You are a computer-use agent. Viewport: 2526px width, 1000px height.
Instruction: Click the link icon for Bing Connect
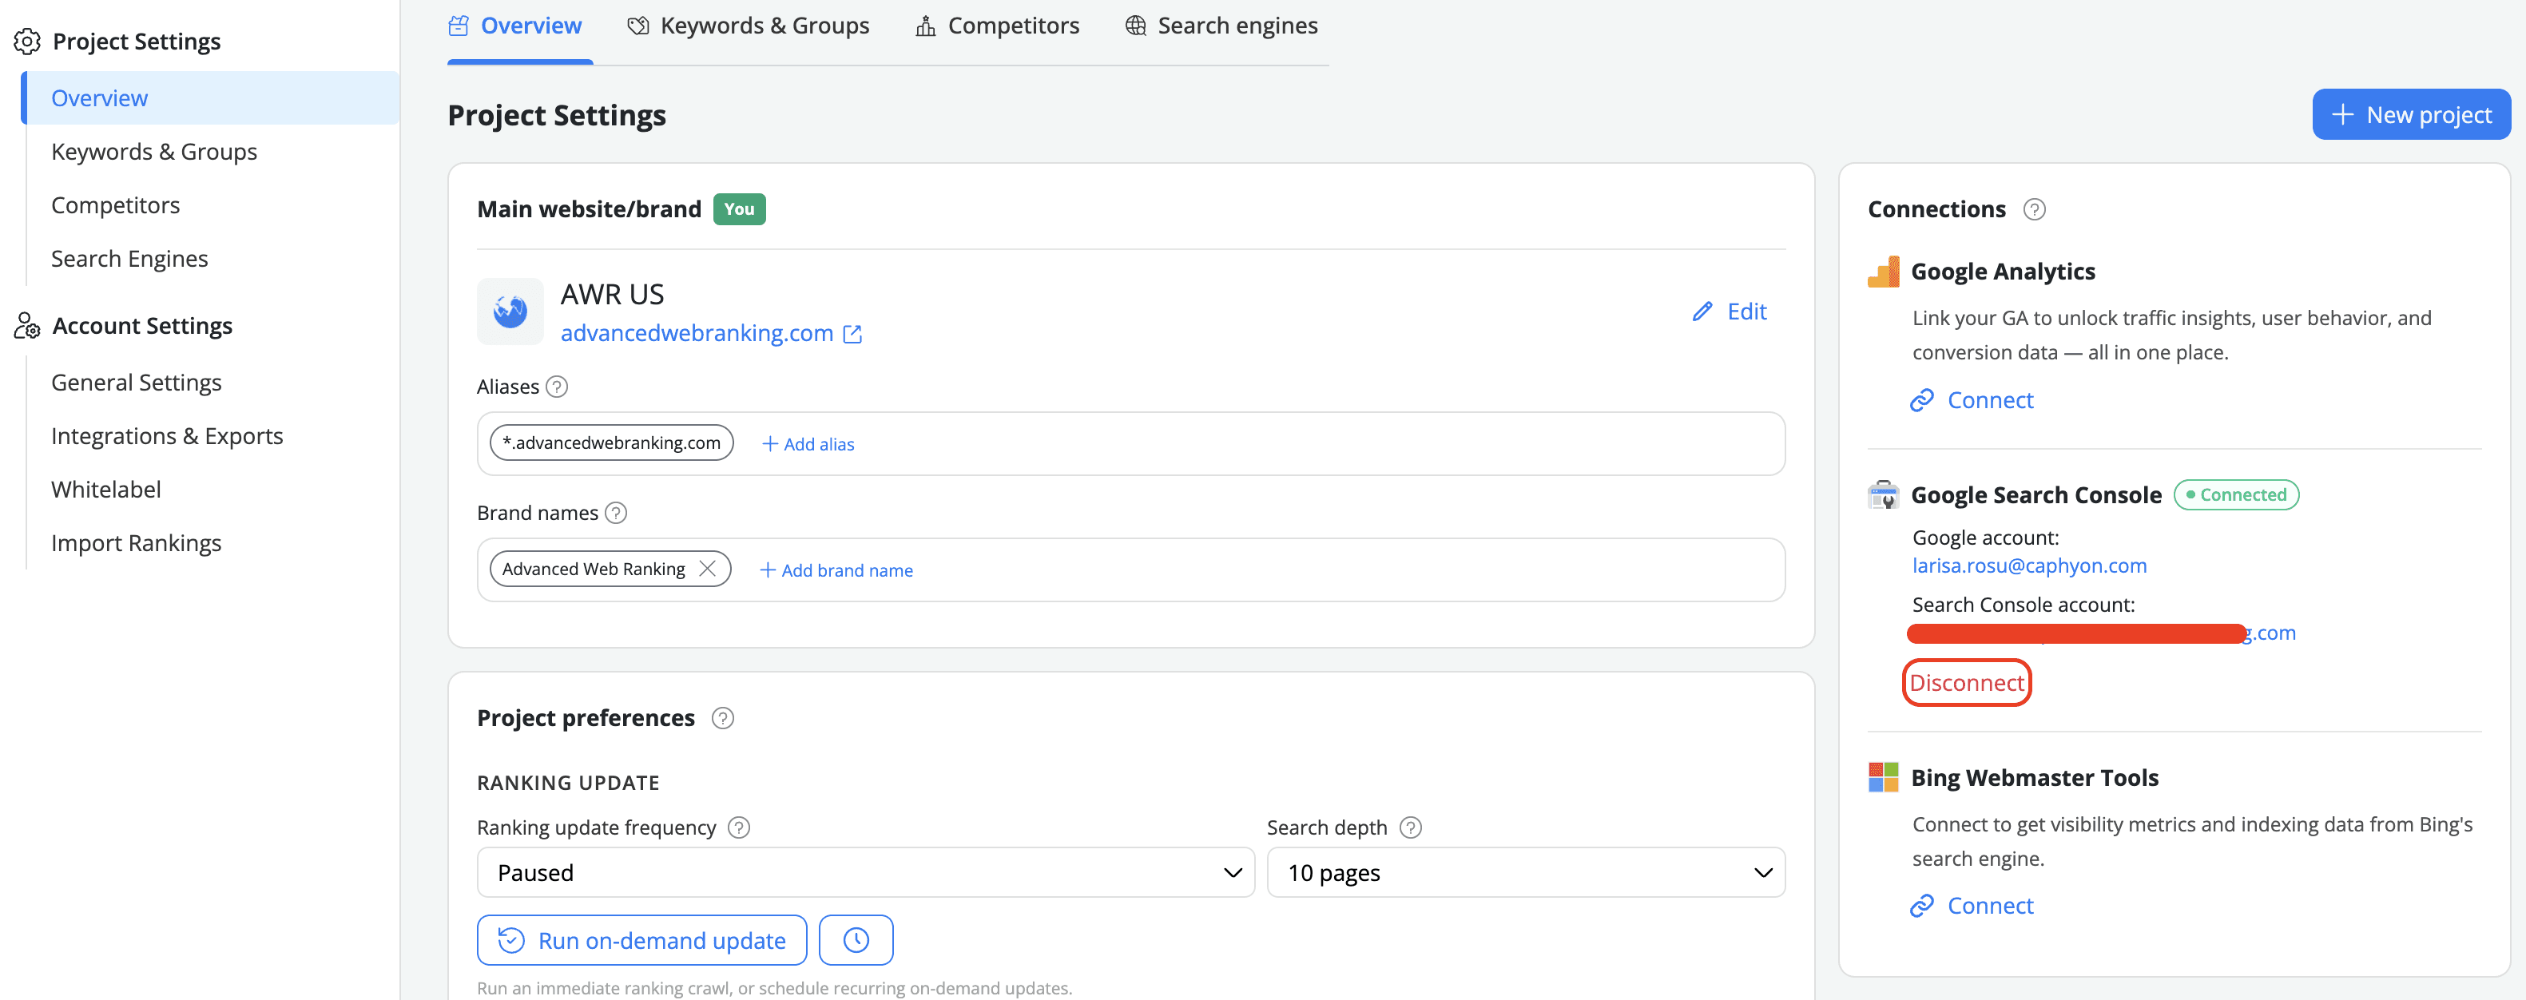coord(1922,906)
